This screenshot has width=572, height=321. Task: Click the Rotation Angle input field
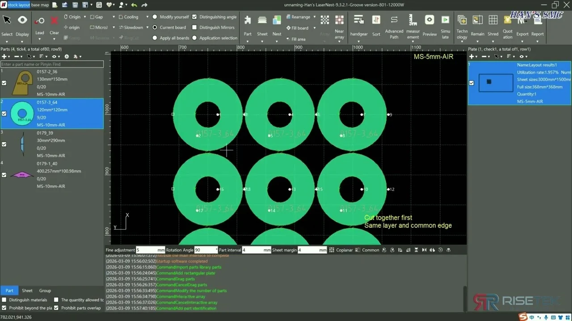coord(206,250)
